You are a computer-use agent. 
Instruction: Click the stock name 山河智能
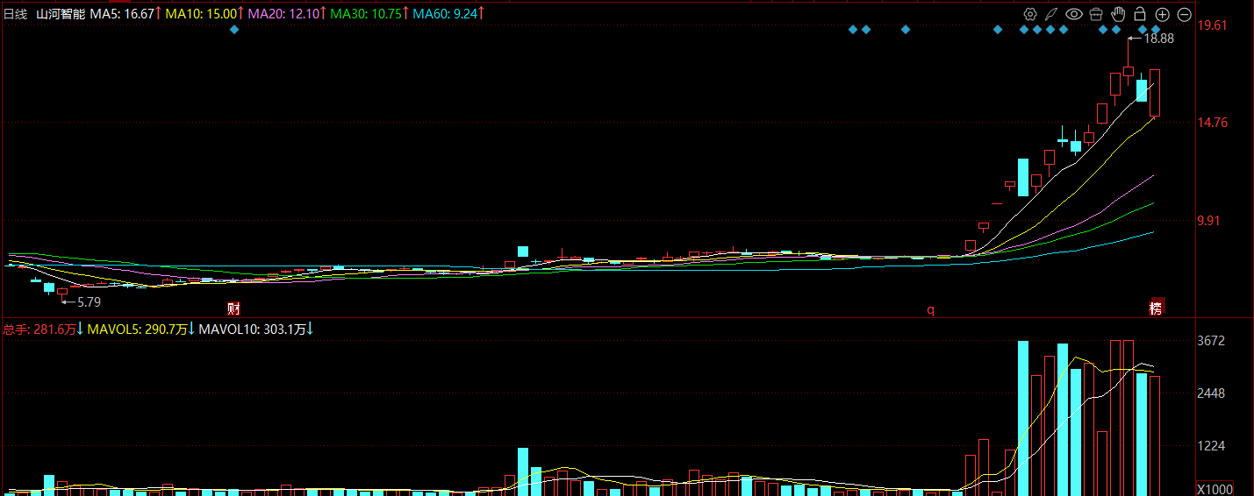[61, 14]
